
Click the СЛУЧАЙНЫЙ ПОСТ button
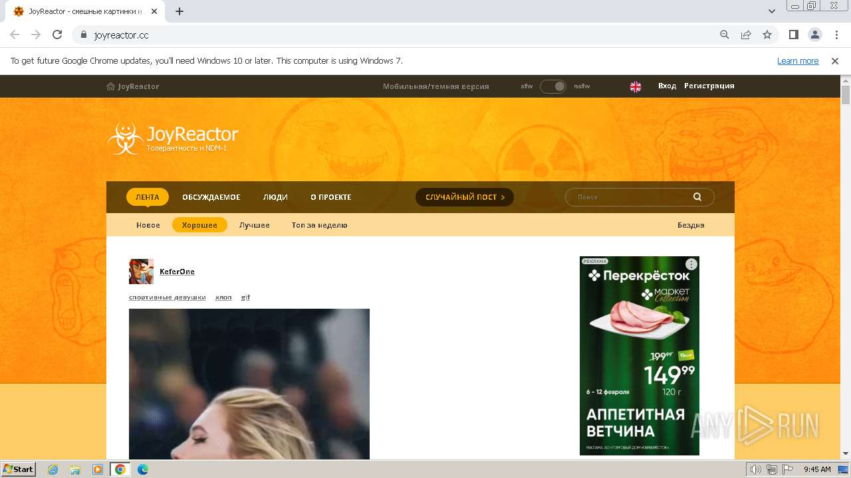point(465,197)
